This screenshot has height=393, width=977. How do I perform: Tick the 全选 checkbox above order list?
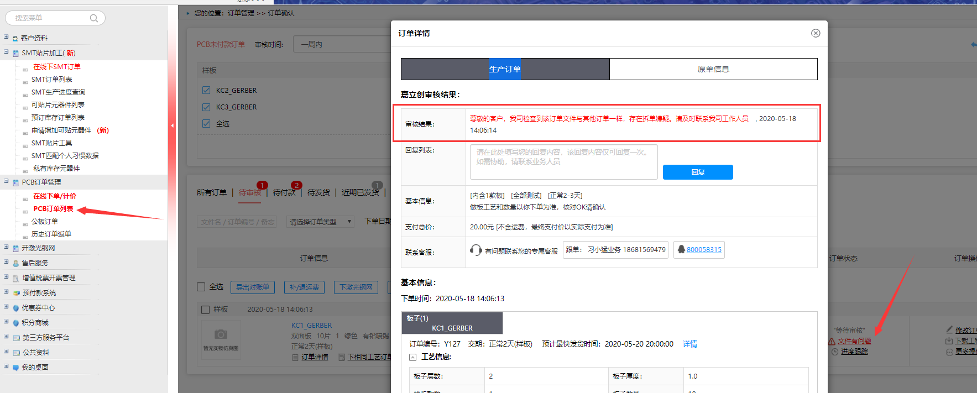(201, 287)
